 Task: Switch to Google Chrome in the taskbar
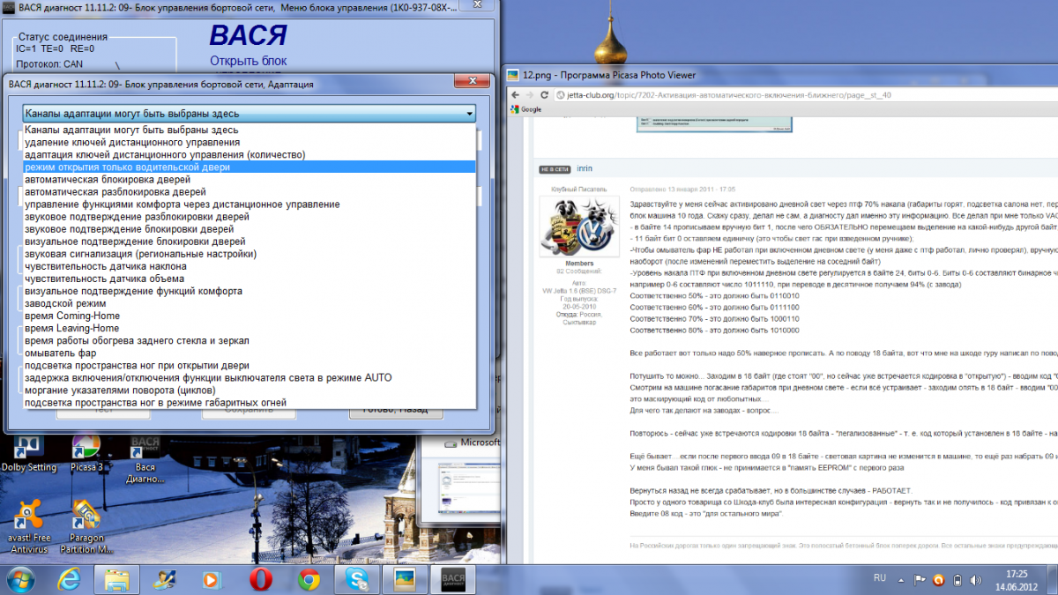point(309,579)
